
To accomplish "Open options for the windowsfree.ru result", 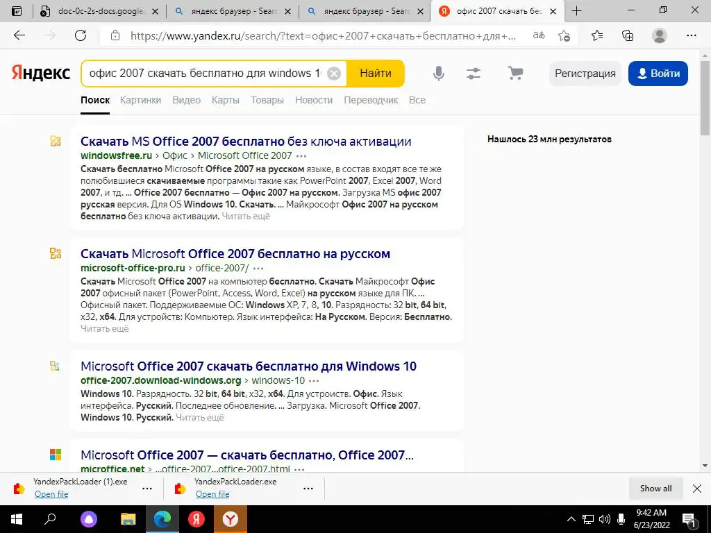I will click(301, 156).
